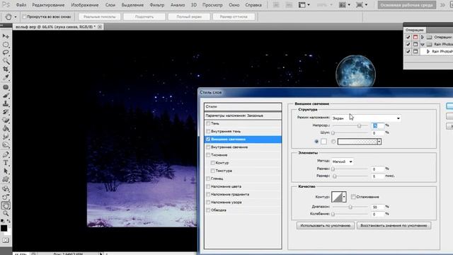453x255 pixels.
Task: Select the Dodge tool
Action: 6,144
